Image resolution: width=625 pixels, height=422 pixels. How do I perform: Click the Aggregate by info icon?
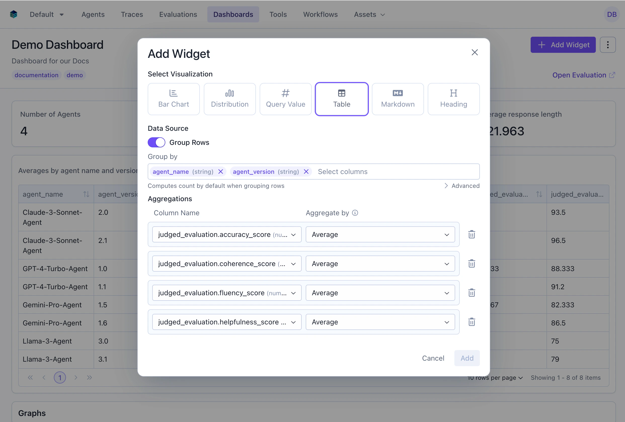tap(355, 213)
